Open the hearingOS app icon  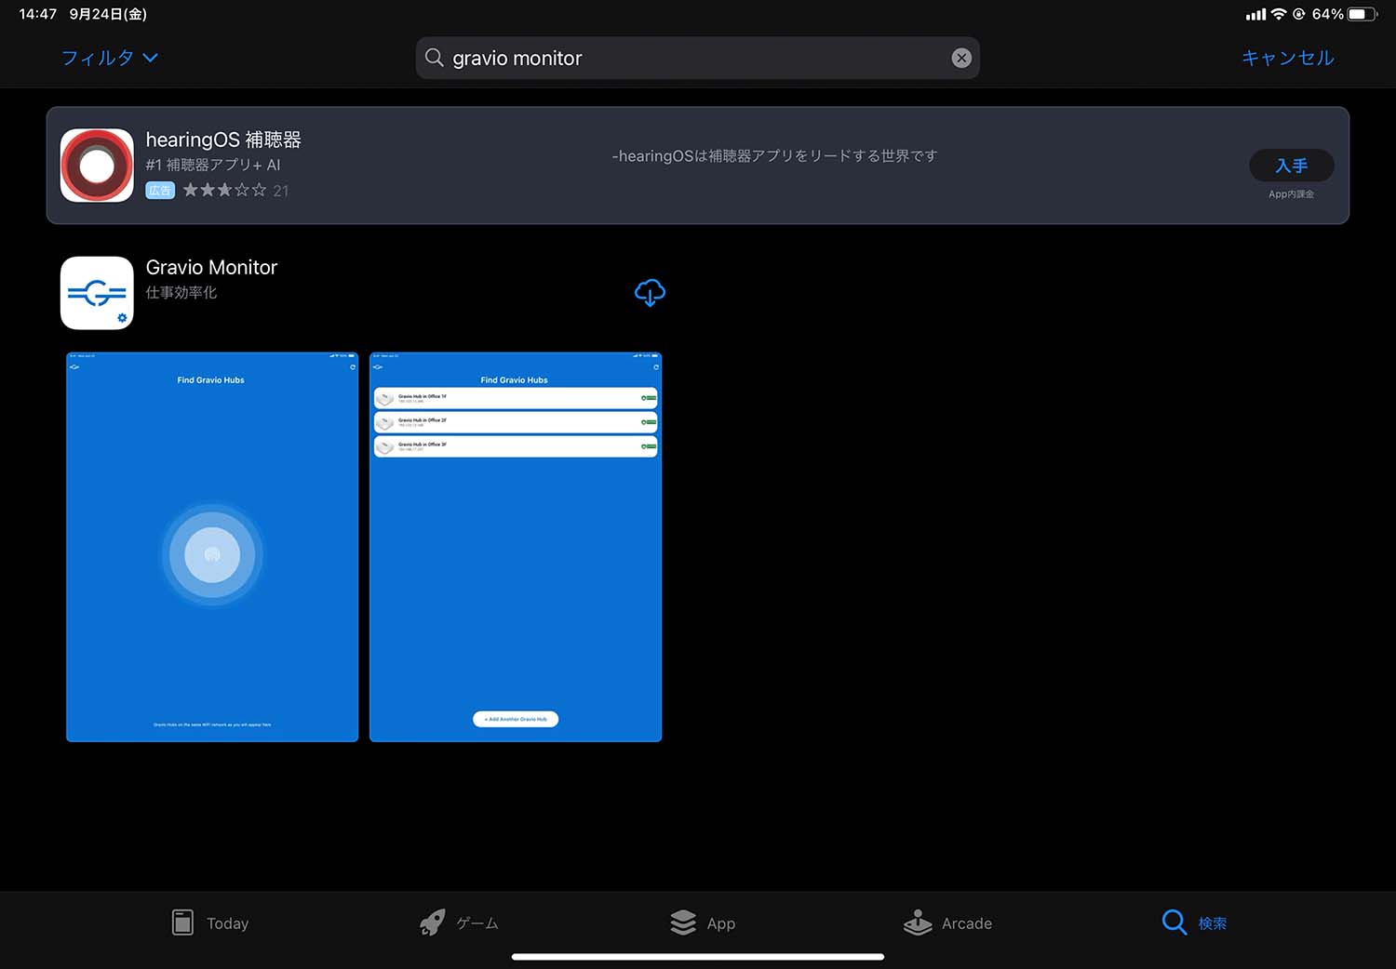click(x=97, y=166)
